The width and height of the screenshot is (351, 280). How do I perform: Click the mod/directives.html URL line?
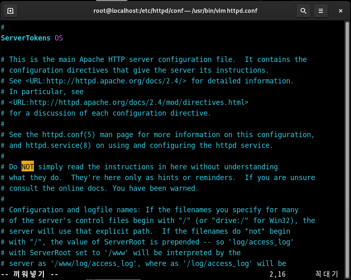pyautogui.click(x=129, y=102)
